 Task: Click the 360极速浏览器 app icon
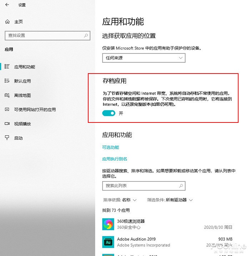pyautogui.click(x=108, y=224)
